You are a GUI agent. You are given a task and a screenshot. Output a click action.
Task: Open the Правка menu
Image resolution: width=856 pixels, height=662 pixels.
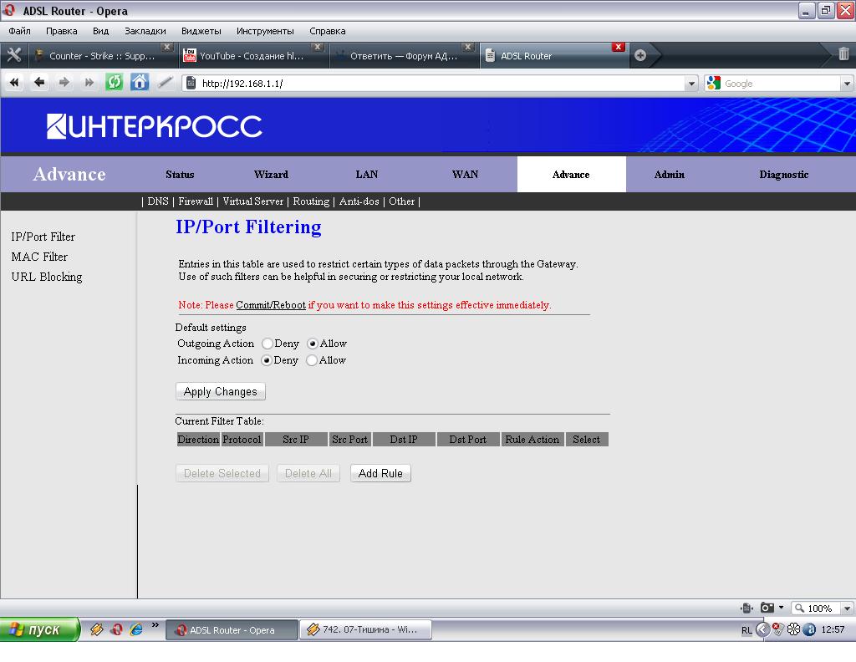point(62,31)
